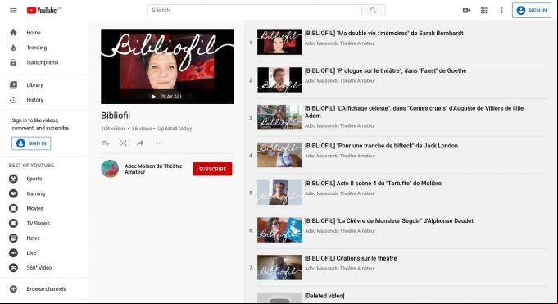Click thumbnail of Tartuffe video

279,193
